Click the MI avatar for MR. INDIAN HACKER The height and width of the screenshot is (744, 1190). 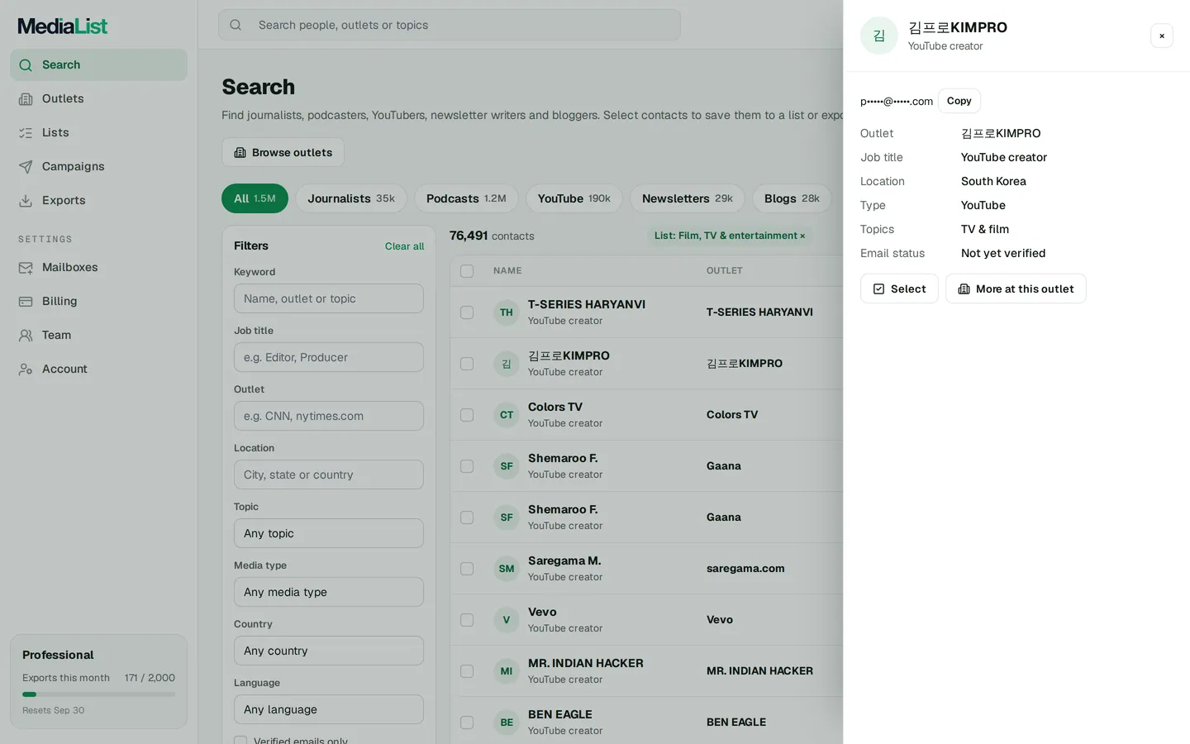click(507, 671)
